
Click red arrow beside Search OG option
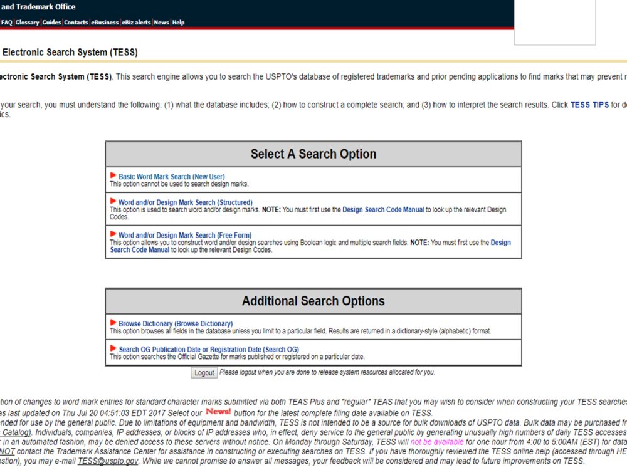click(x=113, y=349)
